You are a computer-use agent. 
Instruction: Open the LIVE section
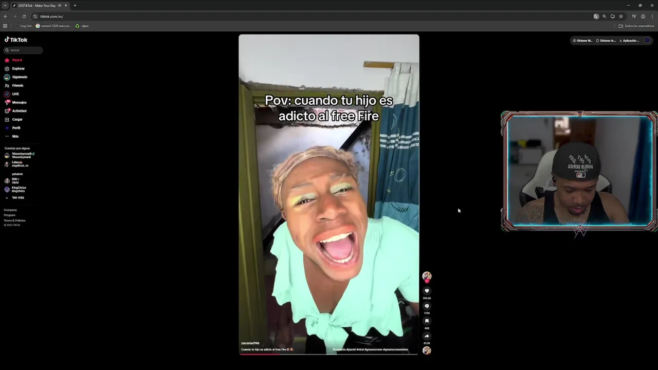(x=12, y=94)
